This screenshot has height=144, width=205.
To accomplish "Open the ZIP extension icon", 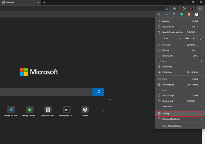I will (x=167, y=14).
